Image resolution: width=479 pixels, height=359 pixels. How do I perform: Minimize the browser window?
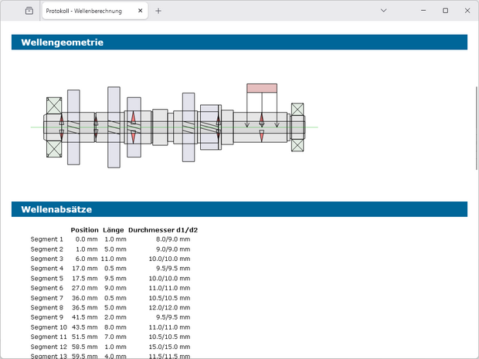pyautogui.click(x=424, y=11)
